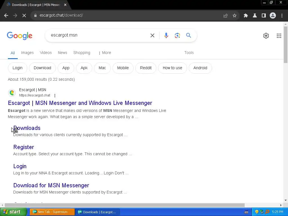Switch to the Videos results tab
This screenshot has height=216, width=288.
point(46,53)
